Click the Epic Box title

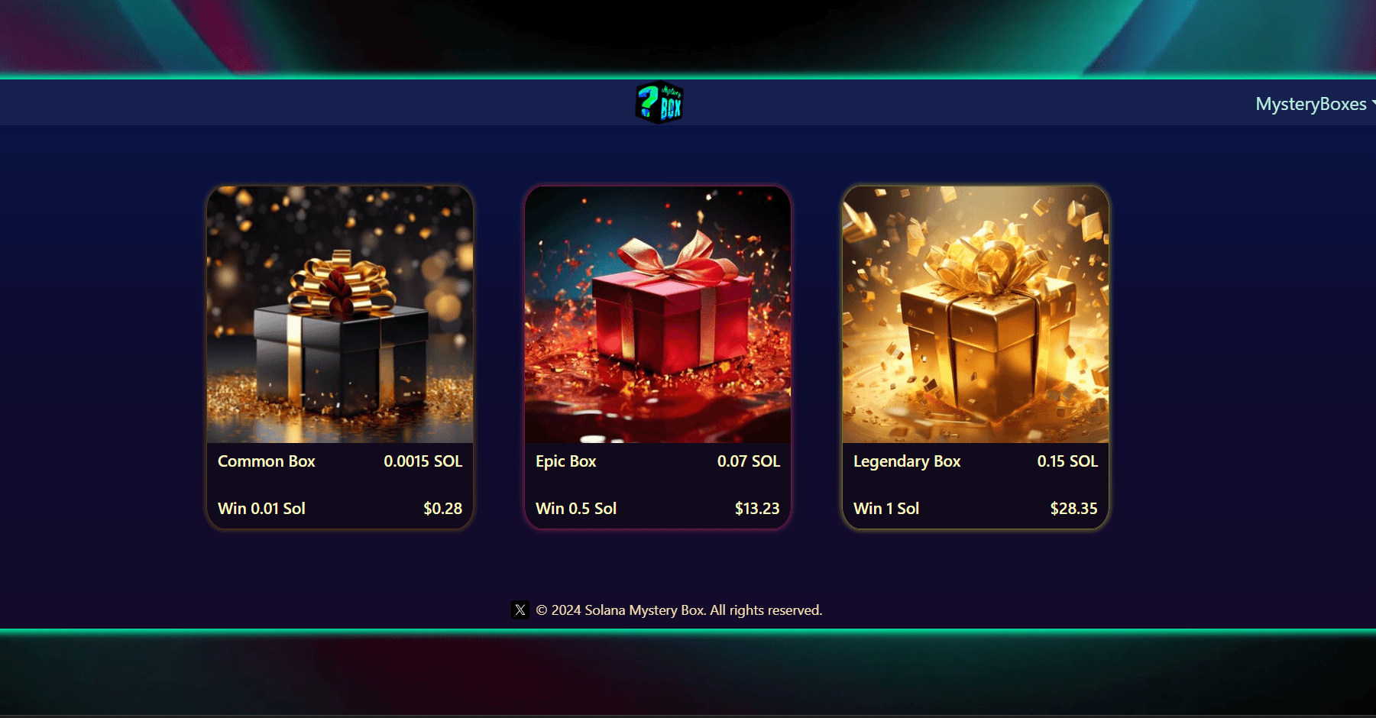tap(566, 461)
